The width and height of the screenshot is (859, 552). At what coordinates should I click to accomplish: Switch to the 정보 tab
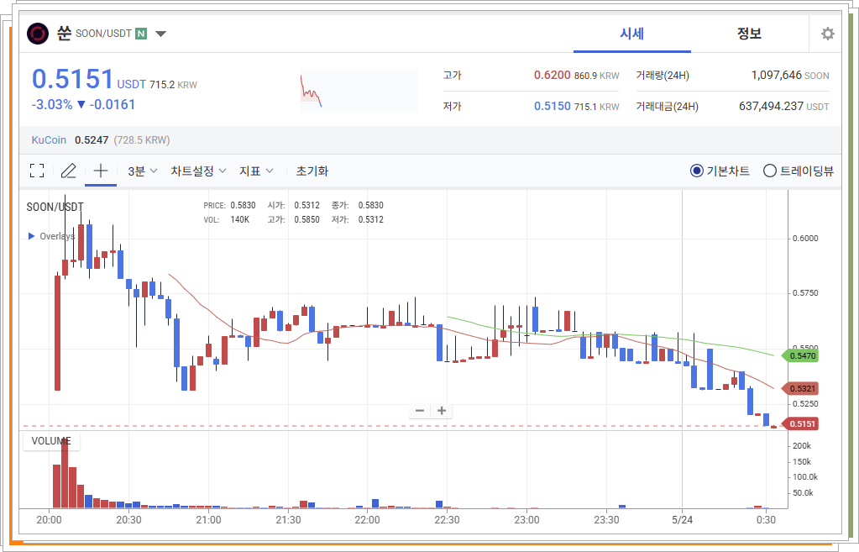747,34
